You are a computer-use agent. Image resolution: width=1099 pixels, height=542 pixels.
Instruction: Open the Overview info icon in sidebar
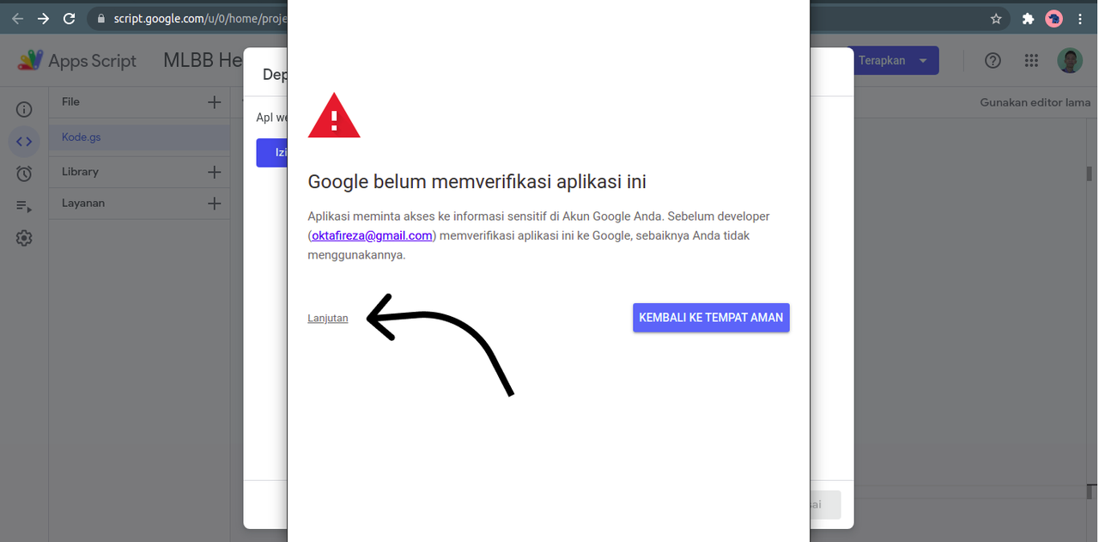(24, 109)
